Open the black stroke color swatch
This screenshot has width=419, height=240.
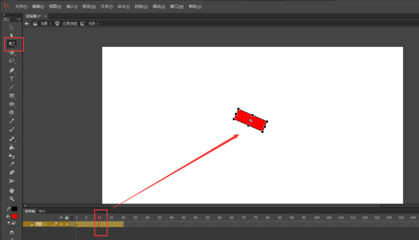(x=14, y=209)
